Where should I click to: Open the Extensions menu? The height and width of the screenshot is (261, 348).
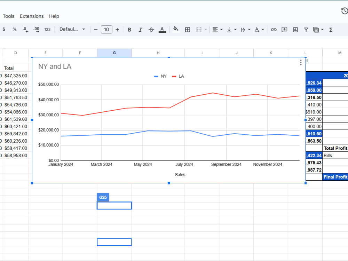pos(32,16)
